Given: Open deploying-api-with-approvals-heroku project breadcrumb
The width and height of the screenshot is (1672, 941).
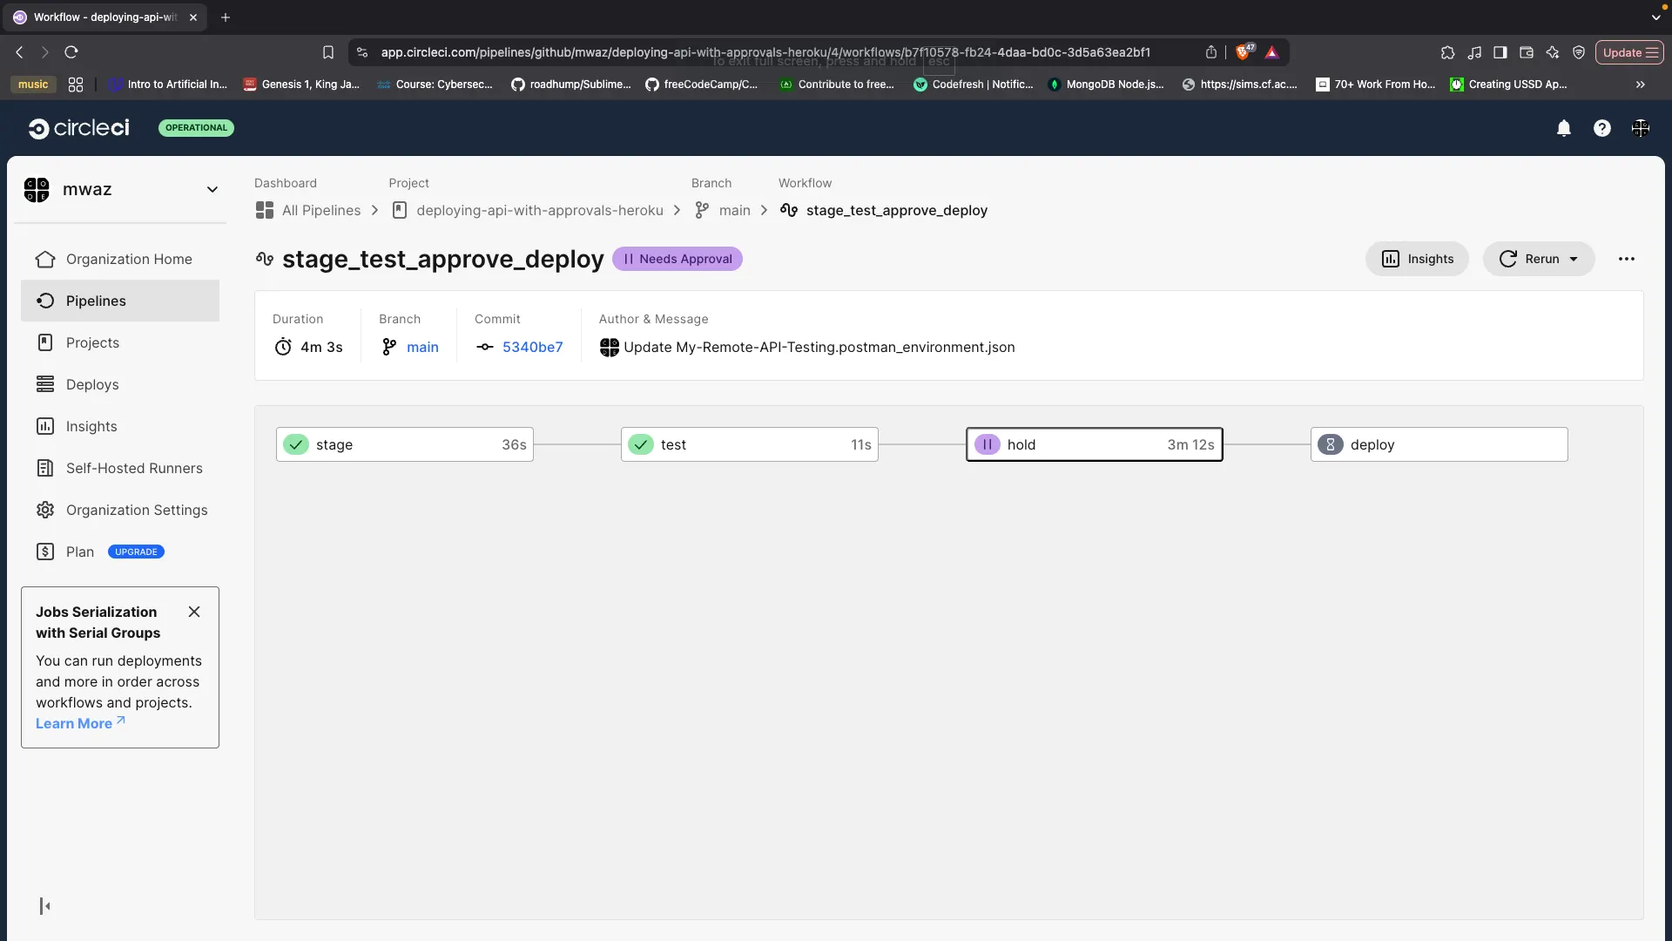Looking at the screenshot, I should point(528,210).
